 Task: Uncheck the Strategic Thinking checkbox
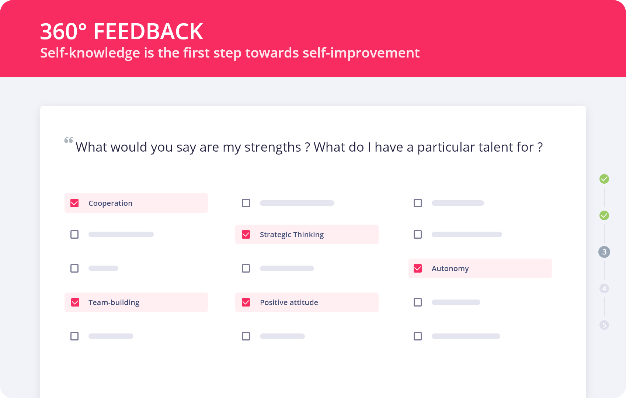click(x=246, y=235)
